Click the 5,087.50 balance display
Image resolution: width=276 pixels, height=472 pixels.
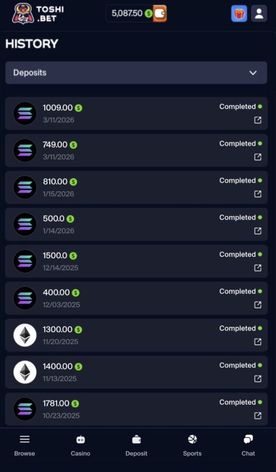pyautogui.click(x=127, y=13)
